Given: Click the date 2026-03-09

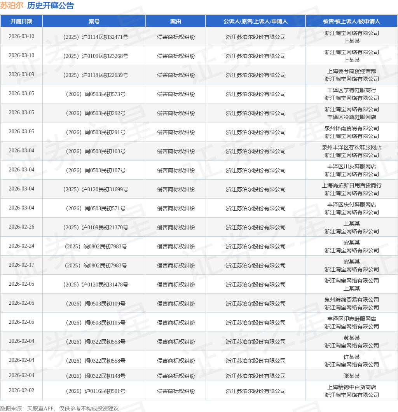Looking at the screenshot, I should (21, 74).
